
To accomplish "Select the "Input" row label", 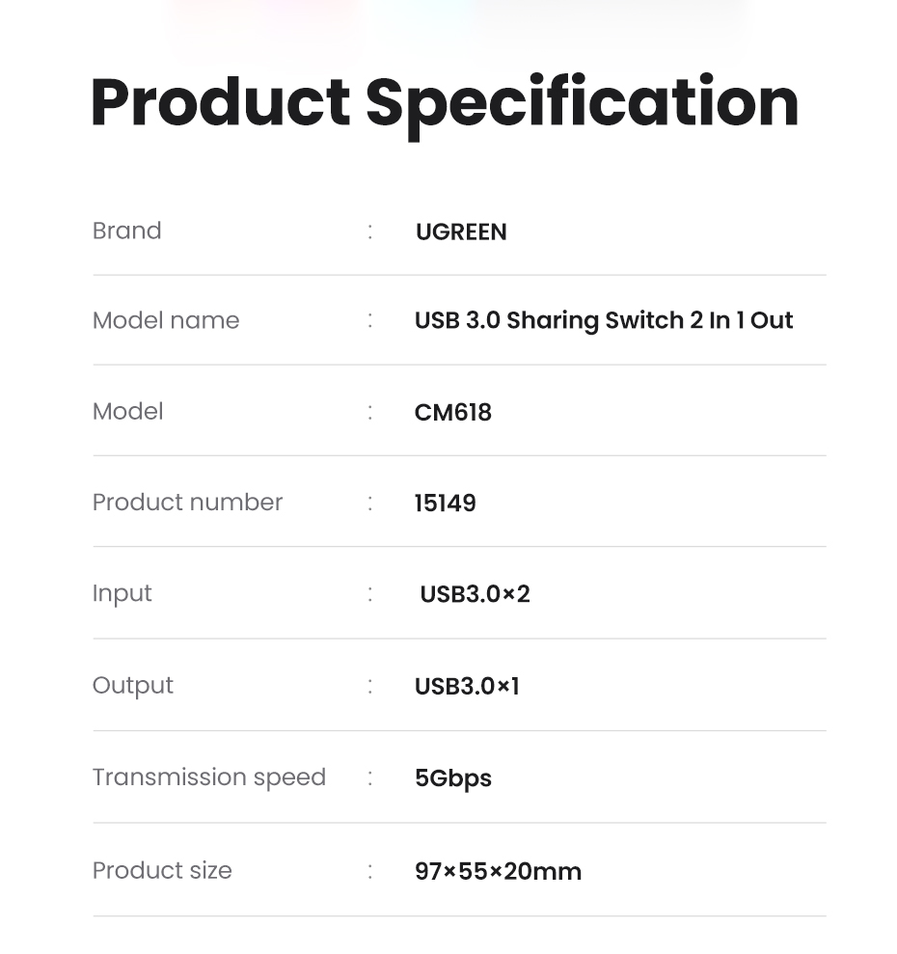I will click(x=122, y=593).
